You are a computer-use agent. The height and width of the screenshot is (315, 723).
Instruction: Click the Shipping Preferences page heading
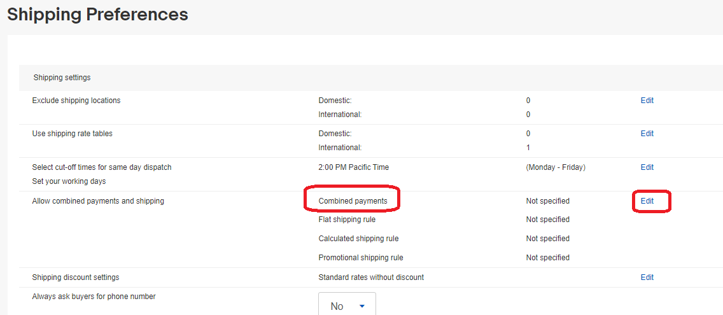click(97, 15)
